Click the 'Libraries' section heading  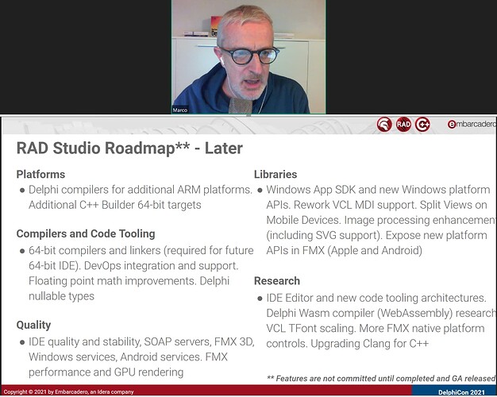pyautogui.click(x=275, y=174)
